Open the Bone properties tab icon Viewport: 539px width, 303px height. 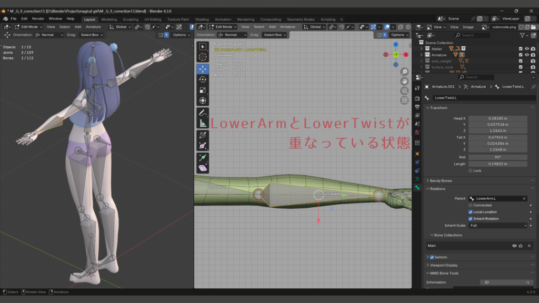point(417,188)
